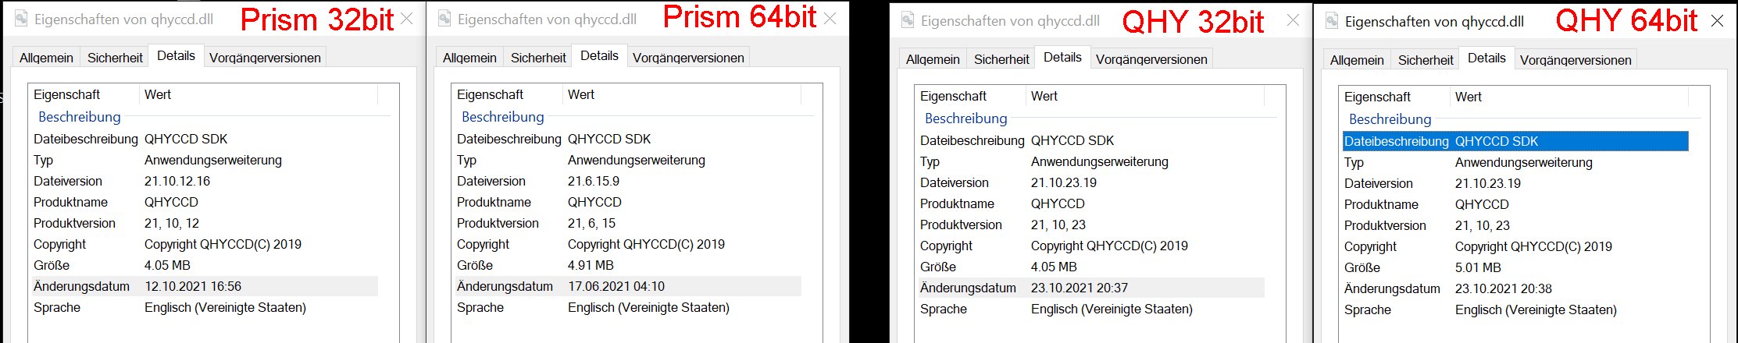The image size is (1738, 343).
Task: Close the Prism 64bit properties dialog
Action: (x=830, y=19)
